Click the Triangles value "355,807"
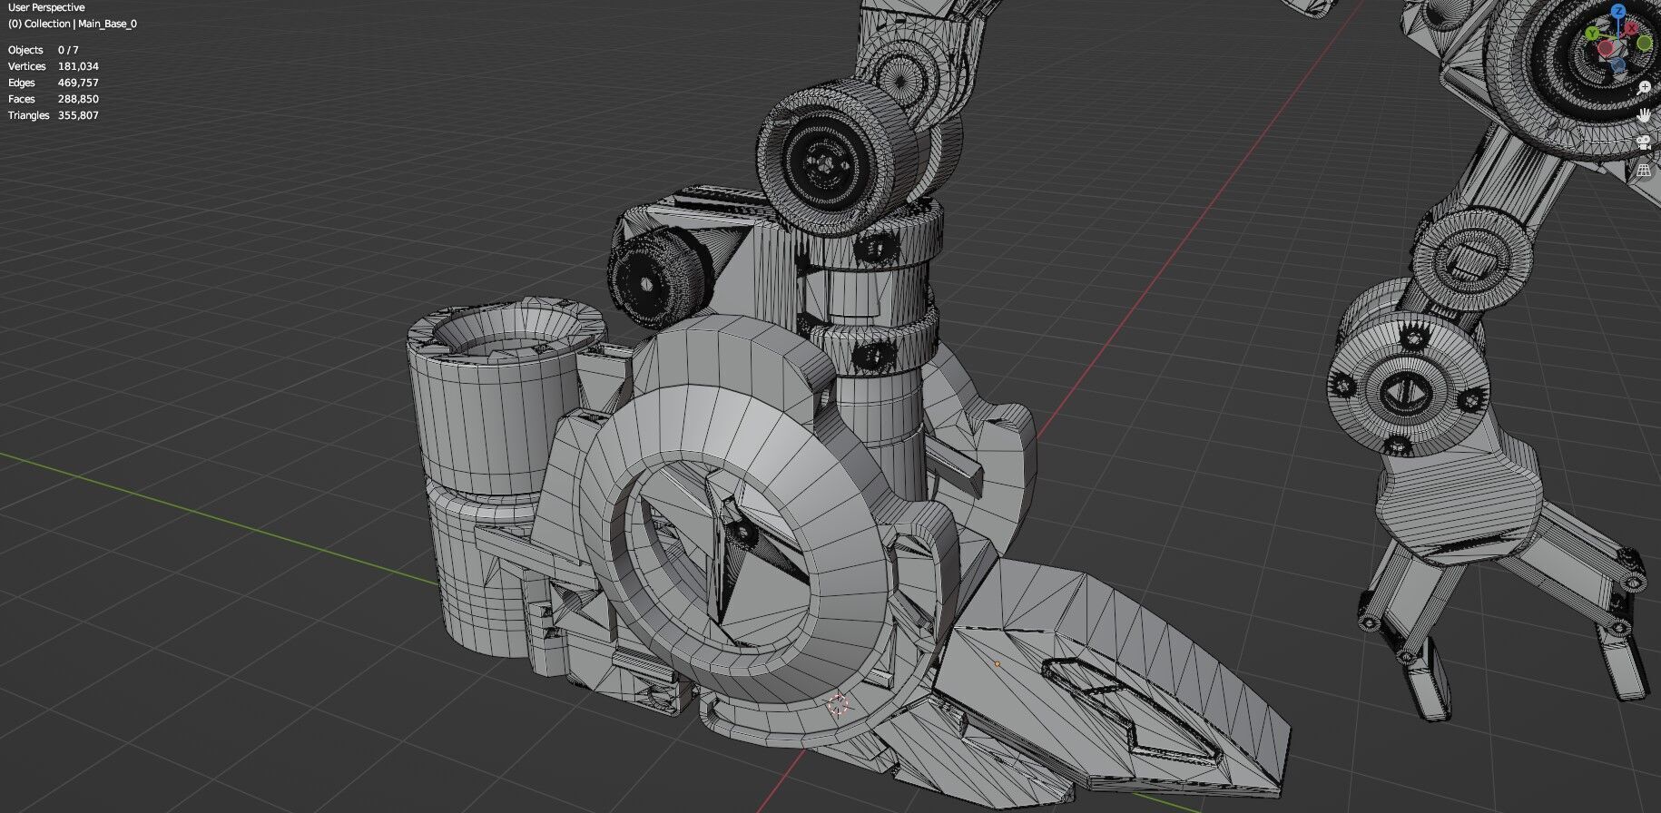 point(78,115)
